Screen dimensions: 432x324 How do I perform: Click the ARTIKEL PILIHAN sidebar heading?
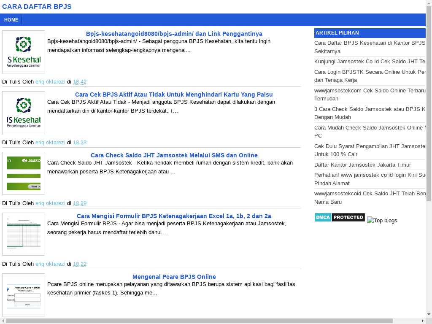click(370, 33)
